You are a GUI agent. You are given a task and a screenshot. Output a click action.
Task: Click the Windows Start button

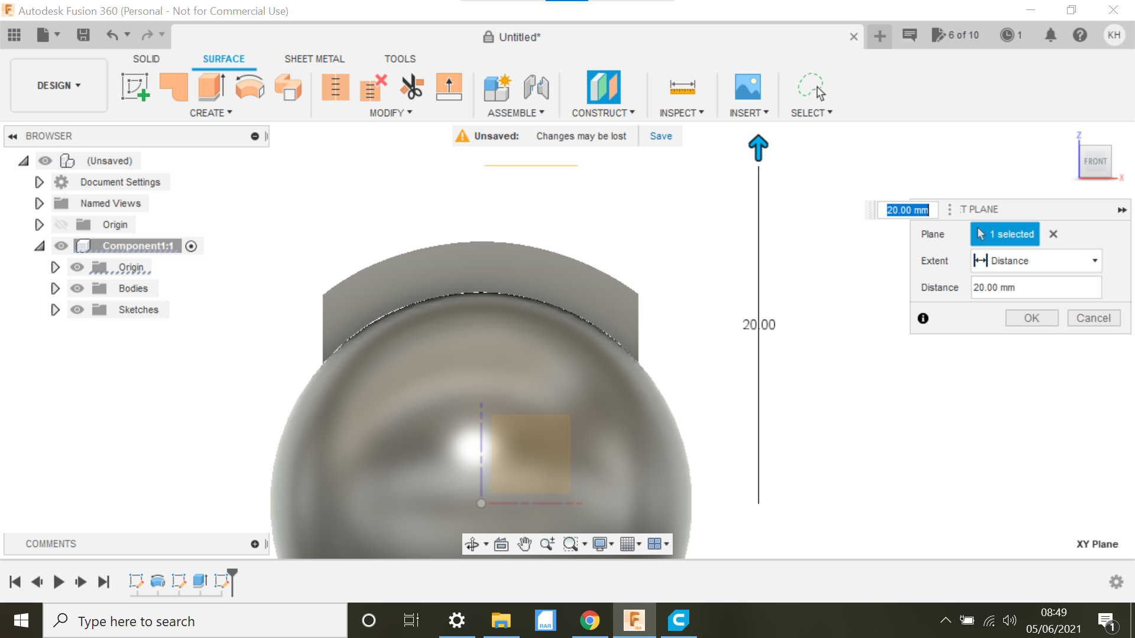(x=21, y=620)
